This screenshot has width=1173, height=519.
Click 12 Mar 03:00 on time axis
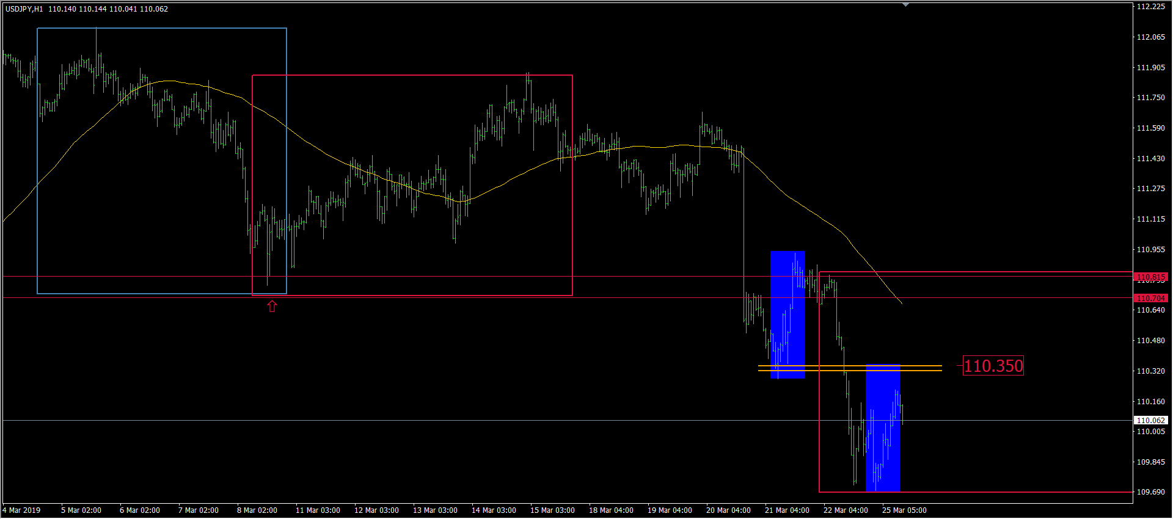tap(376, 510)
